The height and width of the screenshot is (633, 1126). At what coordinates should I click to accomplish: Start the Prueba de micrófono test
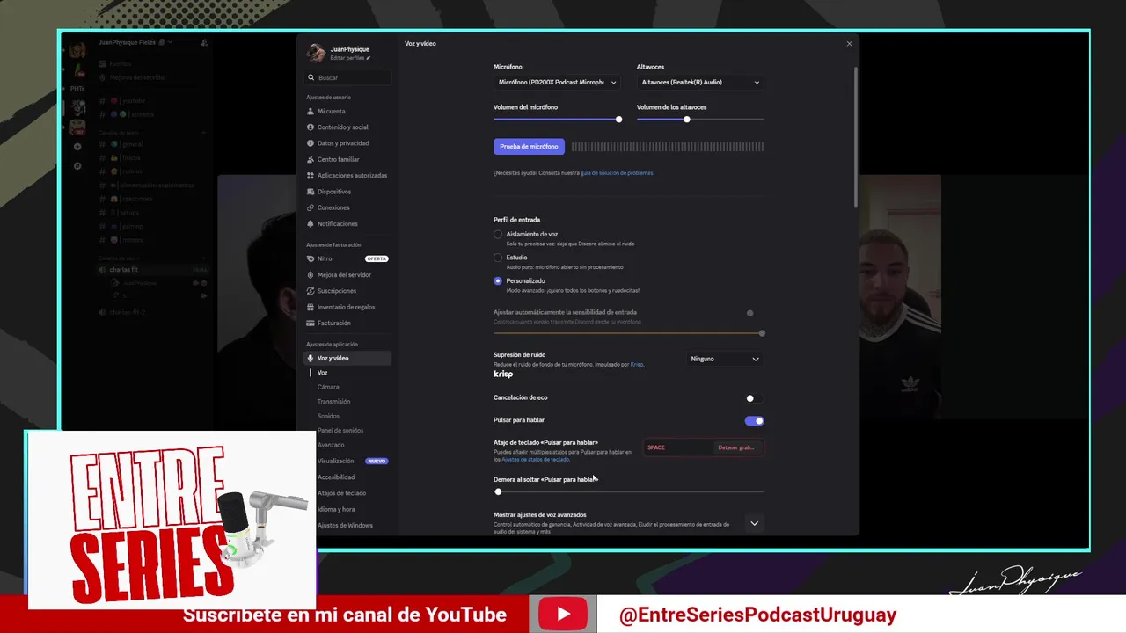(x=529, y=147)
